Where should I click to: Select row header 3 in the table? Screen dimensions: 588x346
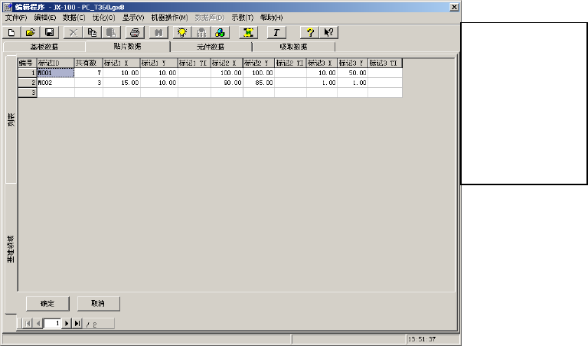[28, 93]
